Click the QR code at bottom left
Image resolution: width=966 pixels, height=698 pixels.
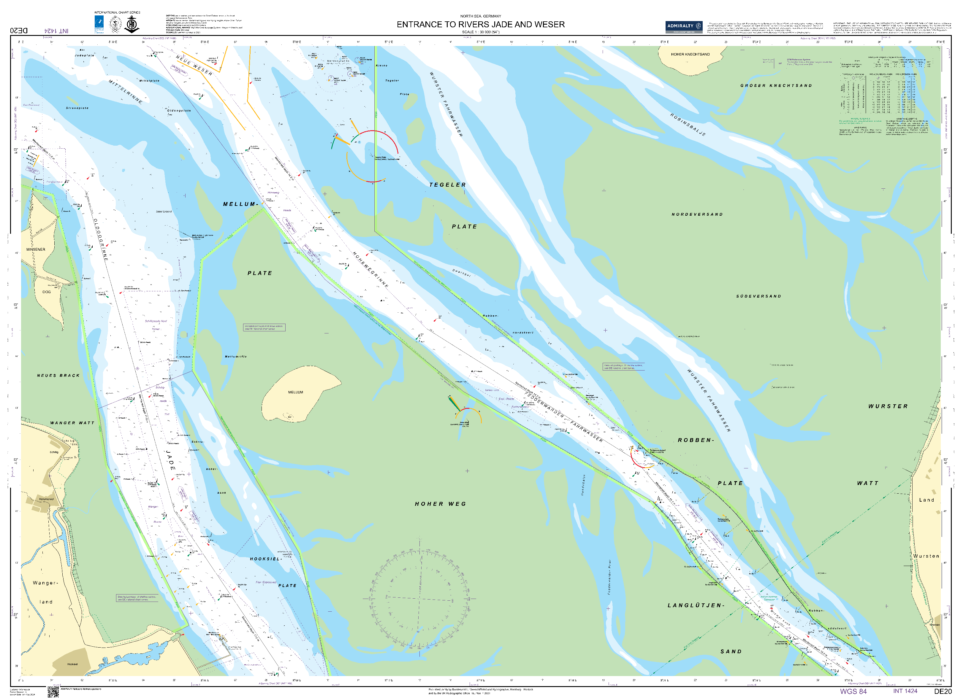click(x=53, y=692)
